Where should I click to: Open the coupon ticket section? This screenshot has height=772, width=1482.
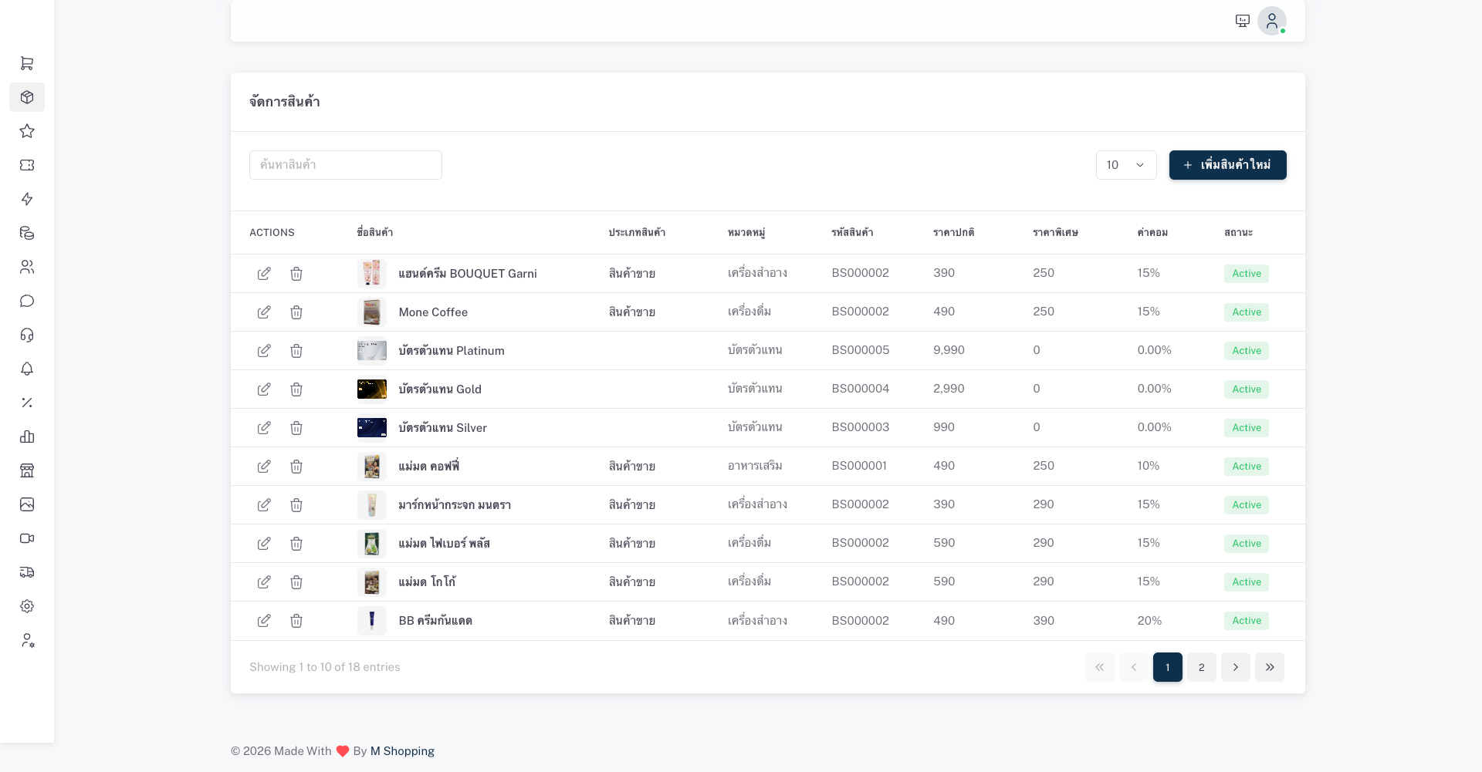pos(27,165)
